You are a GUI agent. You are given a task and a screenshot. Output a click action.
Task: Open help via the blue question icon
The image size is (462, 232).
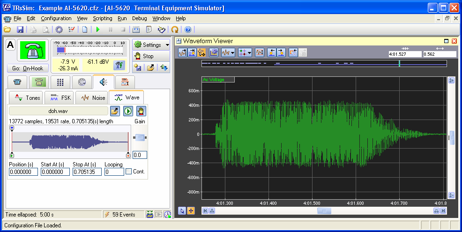pos(188,30)
